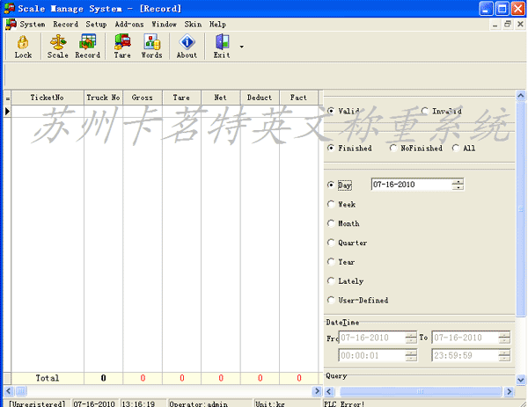Select the Lately radio button
The width and height of the screenshot is (528, 407).
point(331,281)
